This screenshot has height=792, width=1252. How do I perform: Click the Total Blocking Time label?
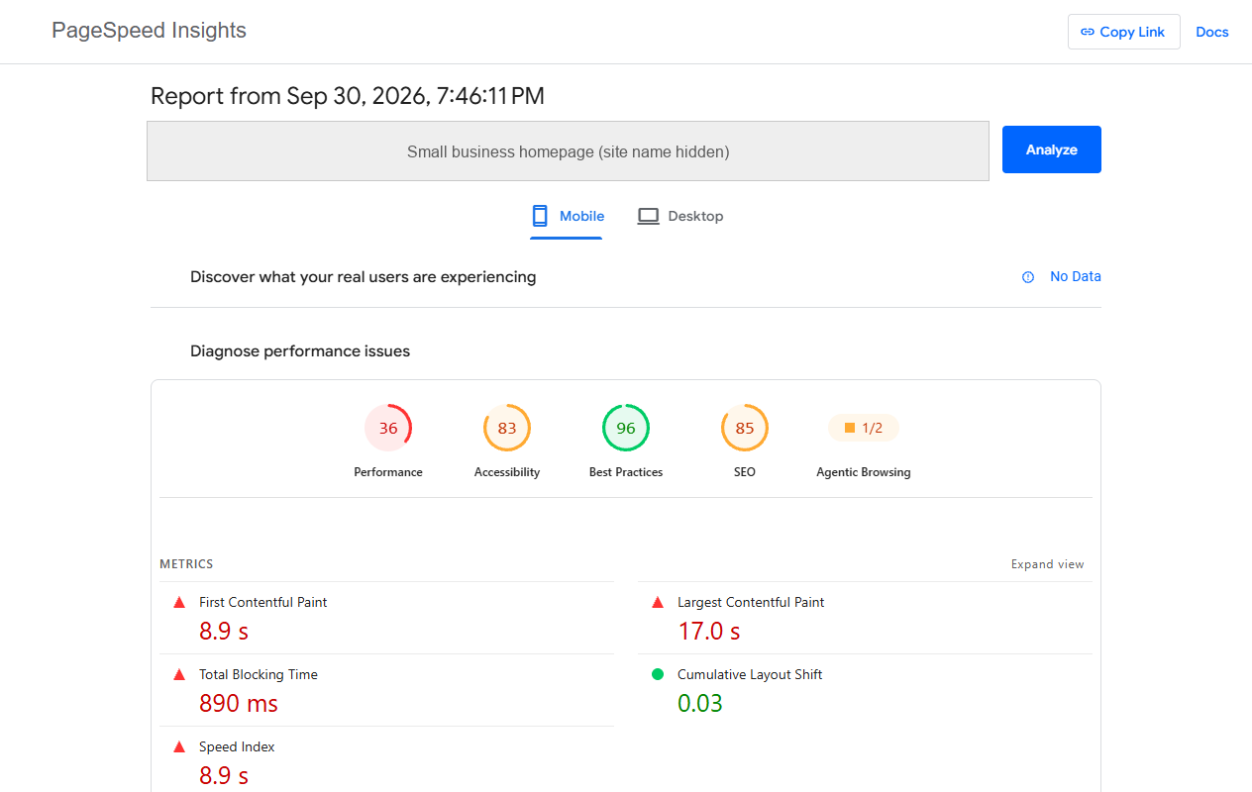click(x=259, y=674)
